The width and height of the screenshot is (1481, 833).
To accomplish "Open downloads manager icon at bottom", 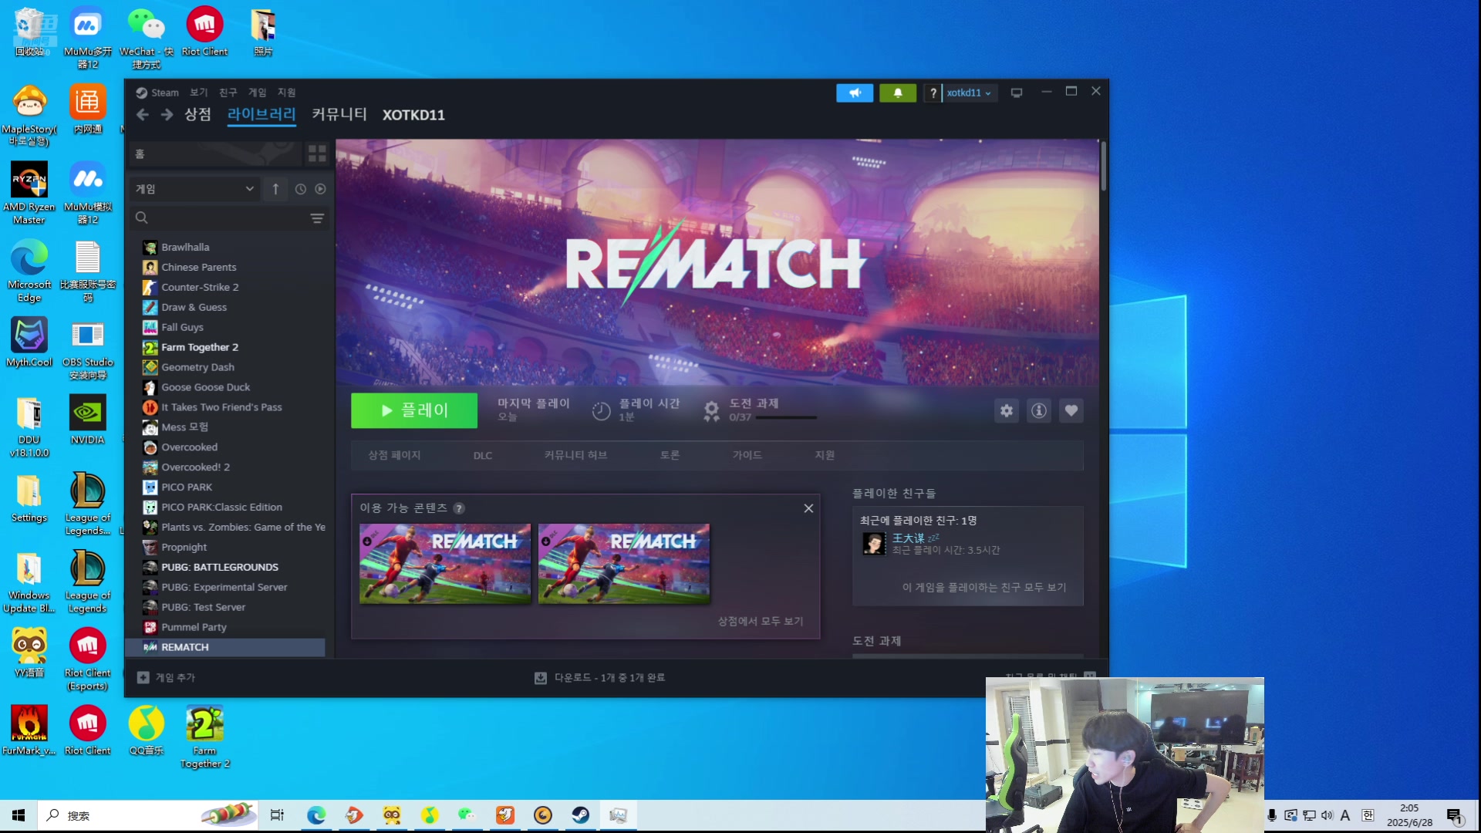I will [540, 678].
